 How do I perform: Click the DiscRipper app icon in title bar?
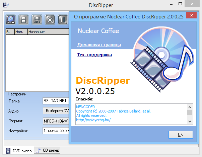coord(6,5)
